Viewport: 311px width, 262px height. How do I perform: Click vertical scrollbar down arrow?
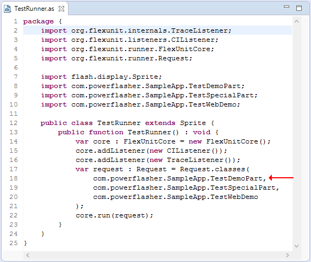(296, 246)
